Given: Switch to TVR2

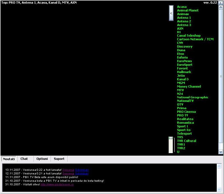Looking at the screenshot, I should [181, 148].
